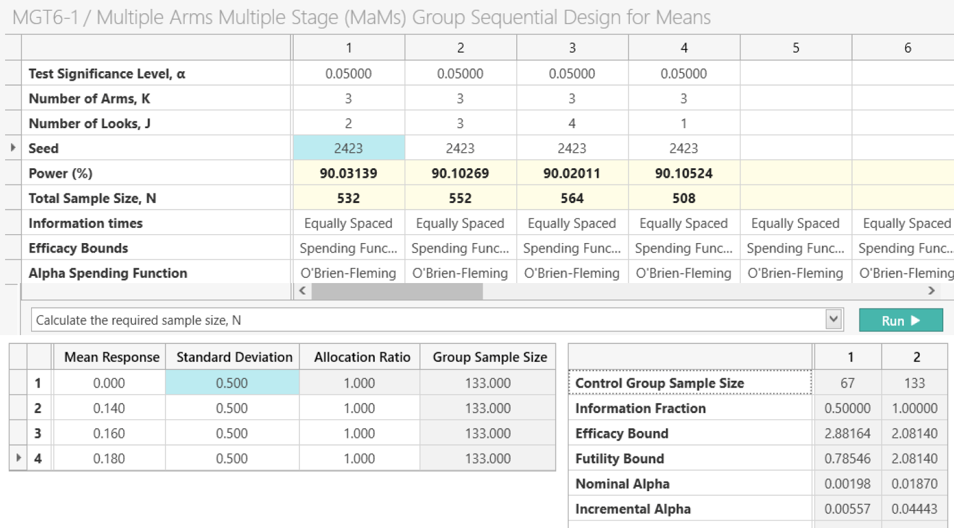
Task: Select the Mean Response cell of row 3
Action: click(x=109, y=433)
